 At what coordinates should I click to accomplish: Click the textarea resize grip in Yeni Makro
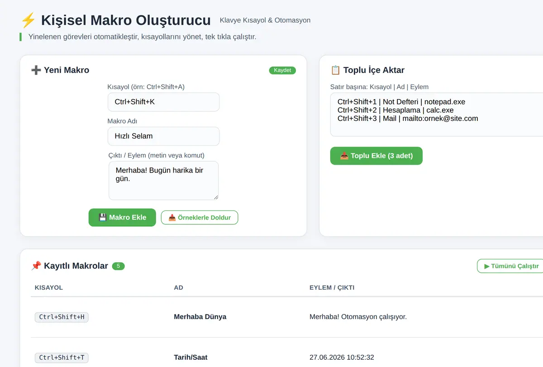[216, 197]
